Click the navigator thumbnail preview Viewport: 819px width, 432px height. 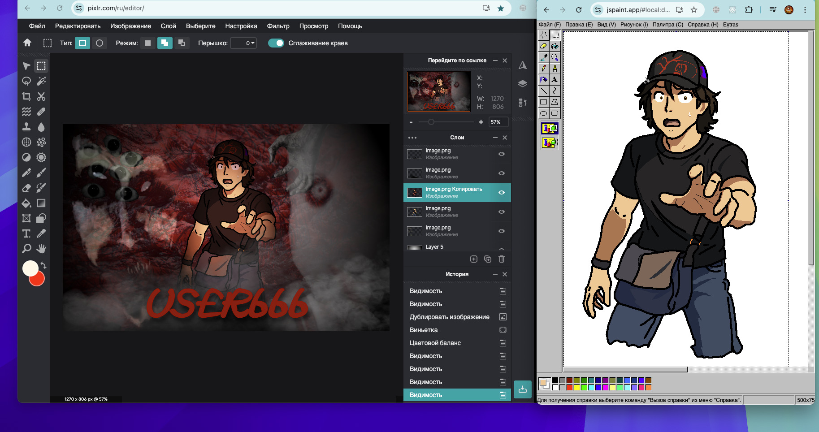439,91
